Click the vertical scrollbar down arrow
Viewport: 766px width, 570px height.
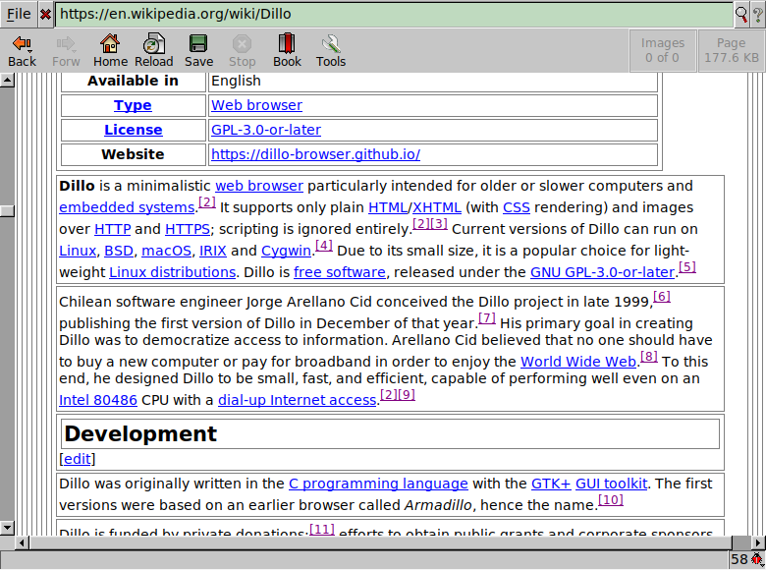point(7,528)
